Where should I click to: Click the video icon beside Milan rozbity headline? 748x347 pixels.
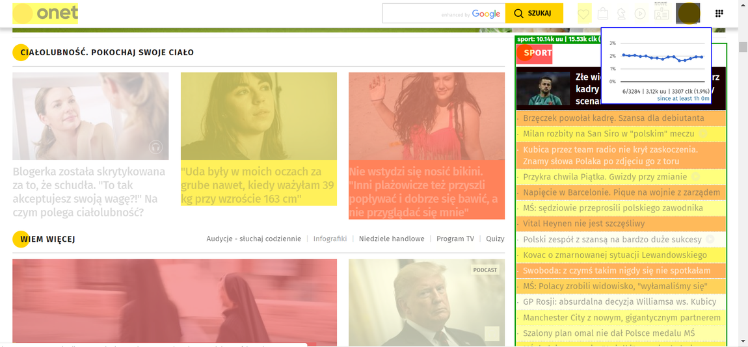(702, 134)
